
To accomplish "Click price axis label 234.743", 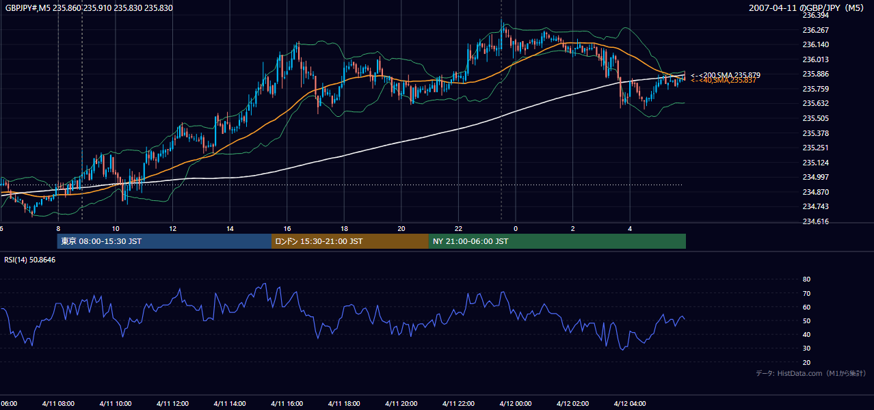I will (x=816, y=207).
